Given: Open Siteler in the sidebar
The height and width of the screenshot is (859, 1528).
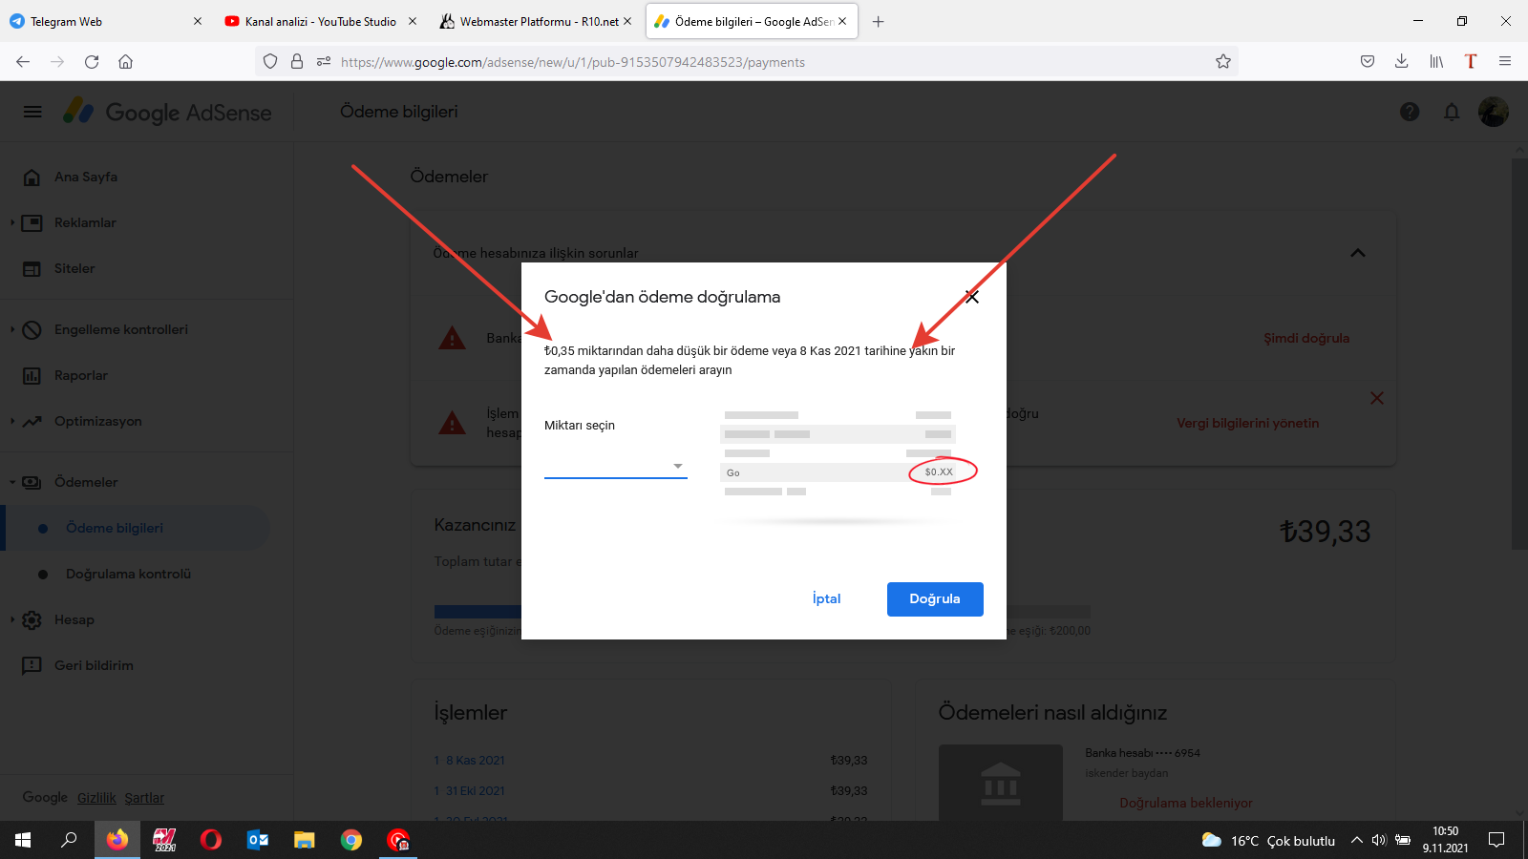Looking at the screenshot, I should tap(74, 269).
